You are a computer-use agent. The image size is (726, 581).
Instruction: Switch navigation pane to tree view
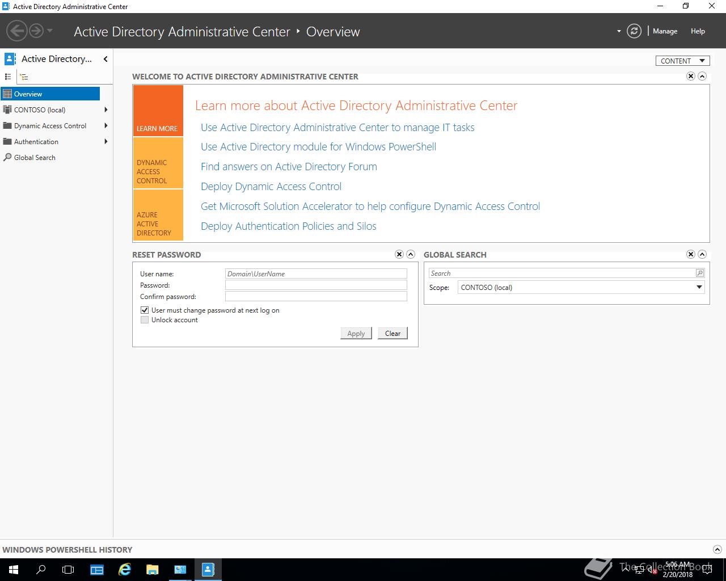click(x=24, y=76)
